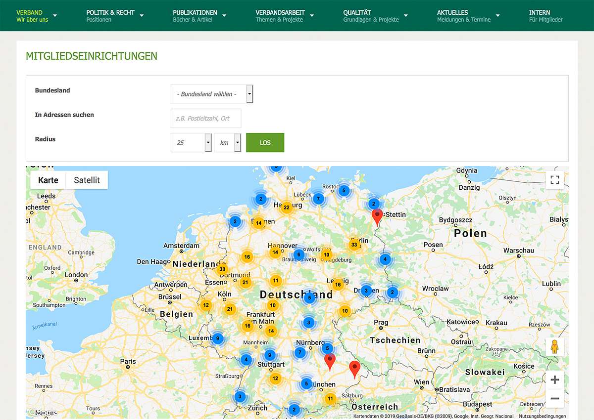Click the cluster marker 21 near Essen

(245, 283)
